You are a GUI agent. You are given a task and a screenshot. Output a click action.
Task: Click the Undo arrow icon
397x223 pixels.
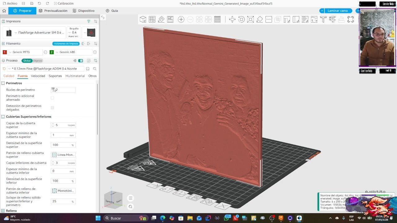pos(39,3)
